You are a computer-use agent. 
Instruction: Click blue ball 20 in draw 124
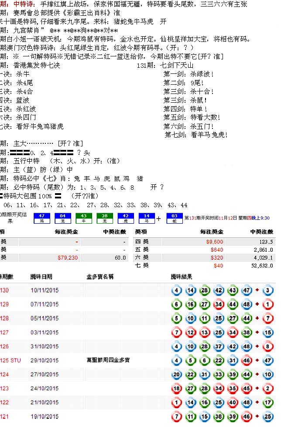pos(176,374)
